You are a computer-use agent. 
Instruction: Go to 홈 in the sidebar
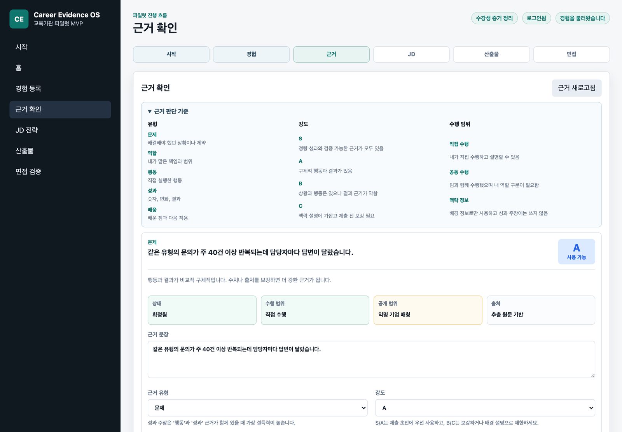[x=60, y=68]
